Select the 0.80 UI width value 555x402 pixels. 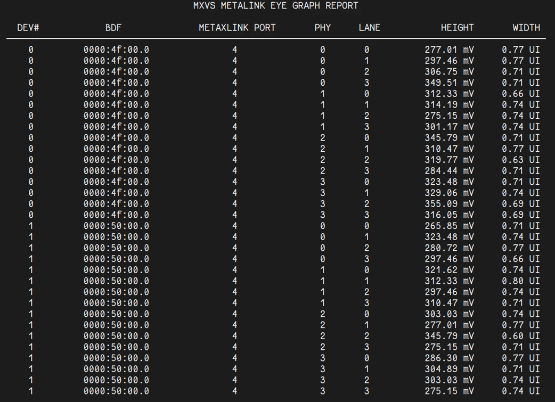click(520, 281)
